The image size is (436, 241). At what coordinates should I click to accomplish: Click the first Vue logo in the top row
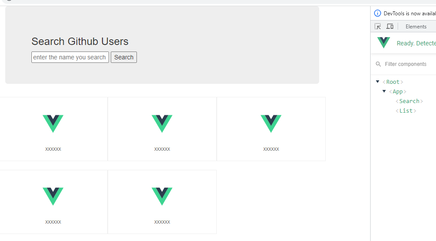[x=53, y=124]
